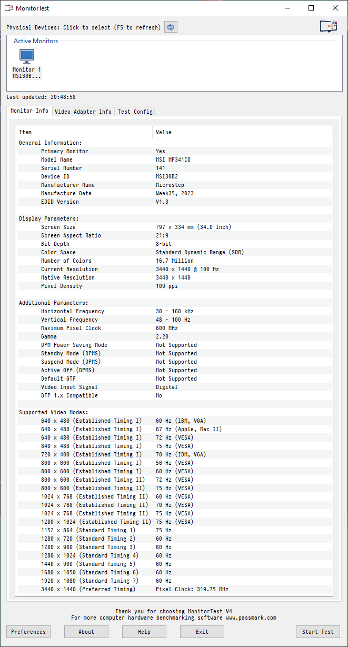Open the Test Config tab
The height and width of the screenshot is (647, 348).
pyautogui.click(x=135, y=112)
